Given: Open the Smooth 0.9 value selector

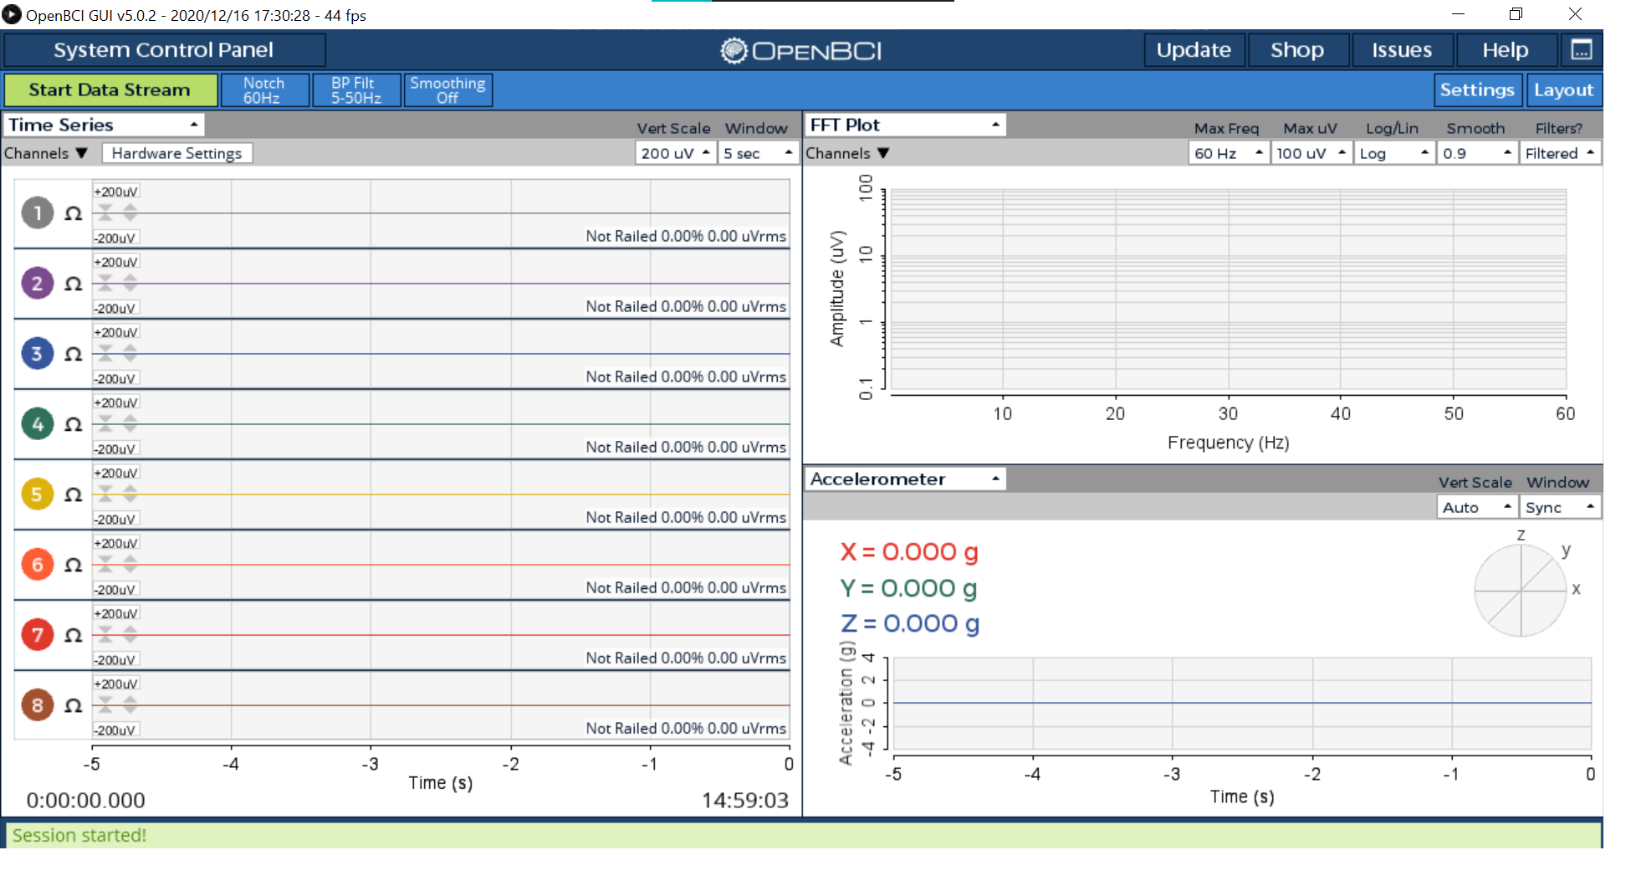Looking at the screenshot, I should (x=1477, y=153).
